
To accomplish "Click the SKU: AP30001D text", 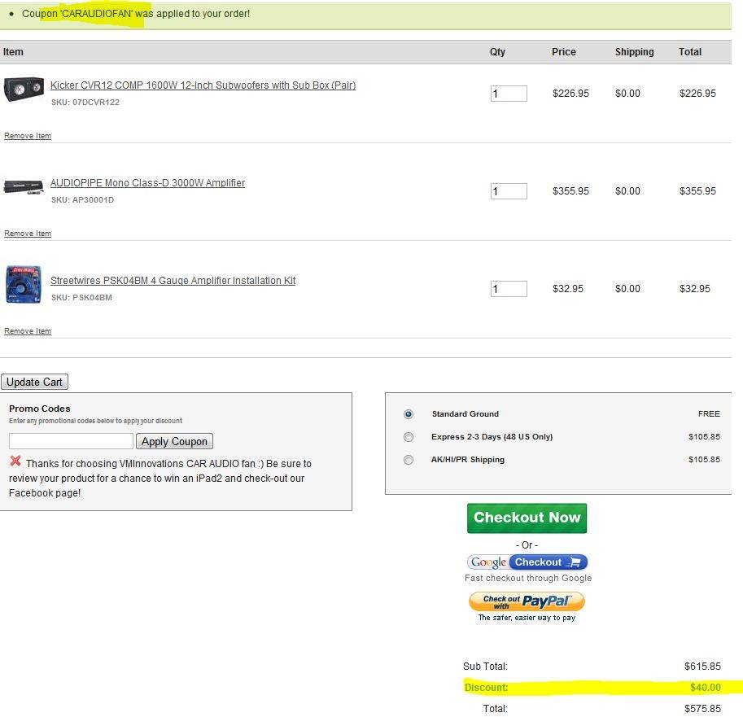I will coord(82,200).
